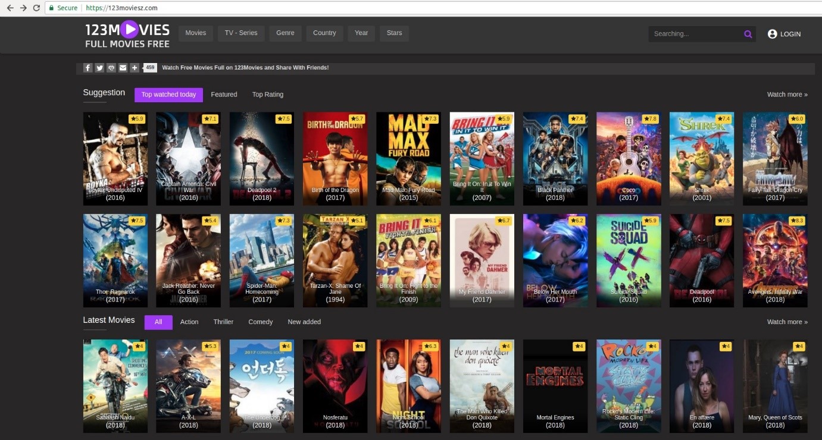
Task: Open the Below Her Mouth poster
Action: click(555, 261)
